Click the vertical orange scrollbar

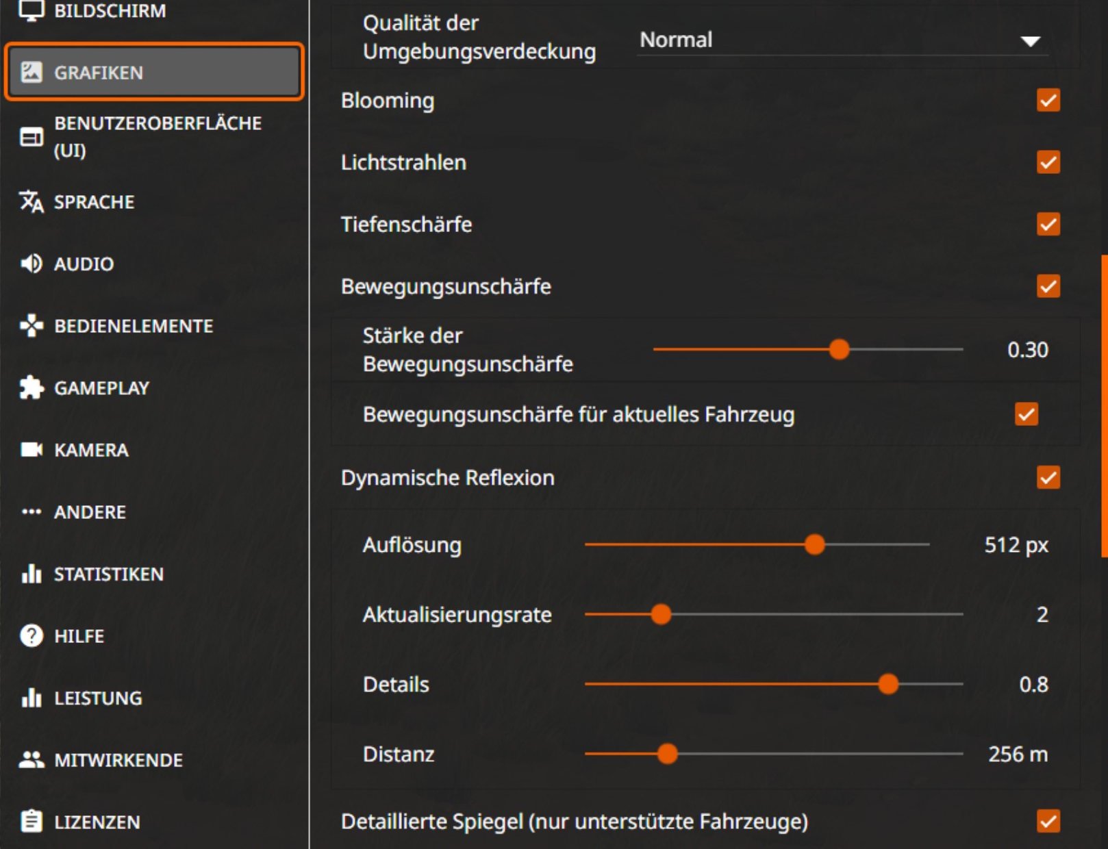pyautogui.click(x=1104, y=405)
